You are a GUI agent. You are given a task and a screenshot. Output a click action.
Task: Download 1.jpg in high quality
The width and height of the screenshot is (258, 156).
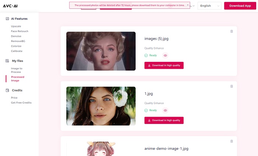pyautogui.click(x=164, y=120)
